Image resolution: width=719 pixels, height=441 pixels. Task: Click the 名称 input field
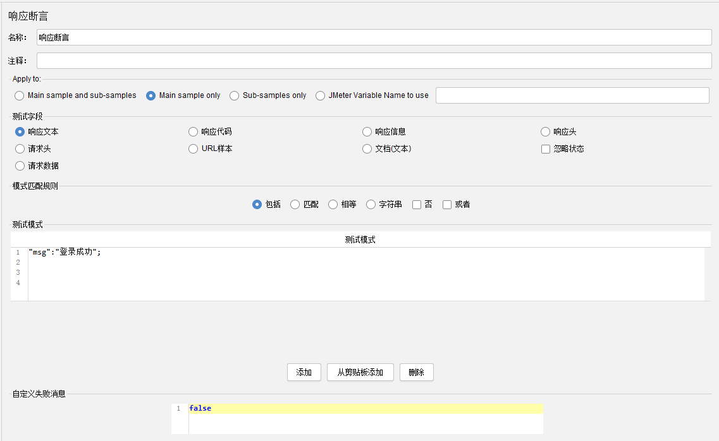(x=374, y=37)
